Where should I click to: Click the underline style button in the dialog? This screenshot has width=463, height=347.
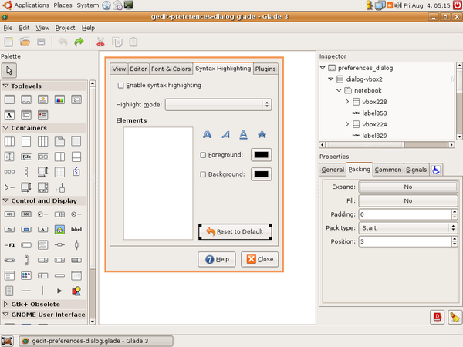point(243,135)
